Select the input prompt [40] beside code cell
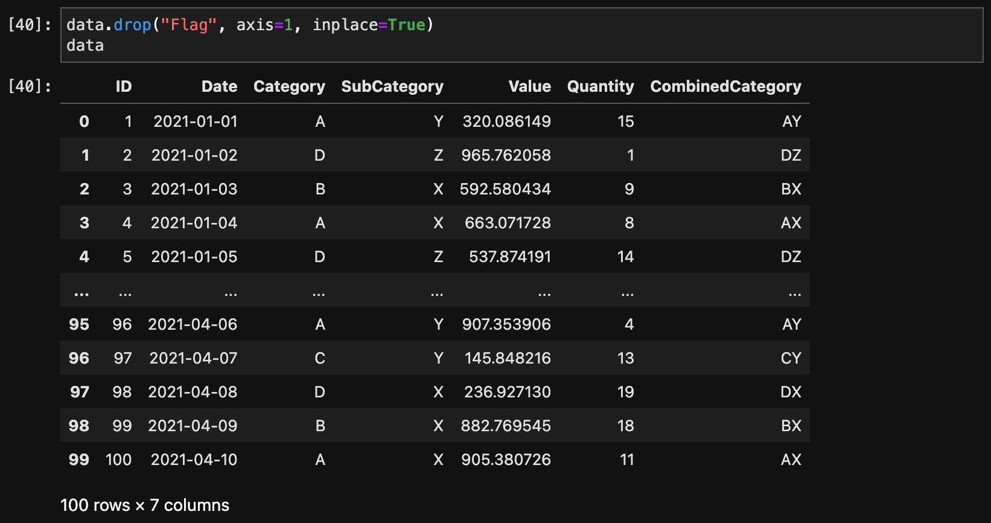This screenshot has width=991, height=523. click(30, 25)
